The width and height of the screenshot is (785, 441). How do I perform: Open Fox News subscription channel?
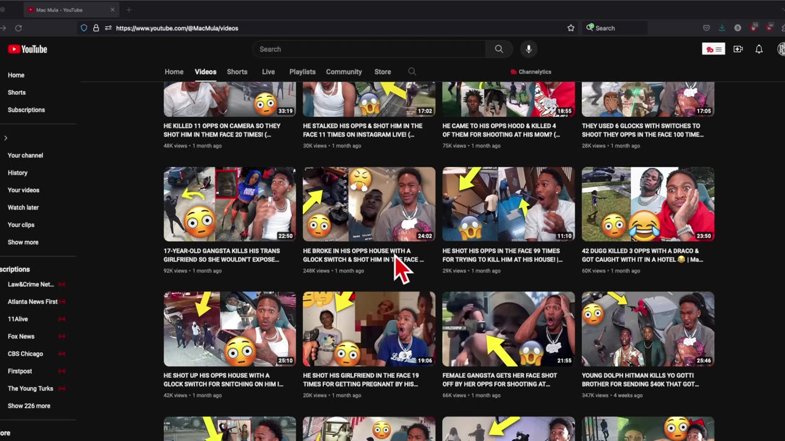tap(21, 336)
